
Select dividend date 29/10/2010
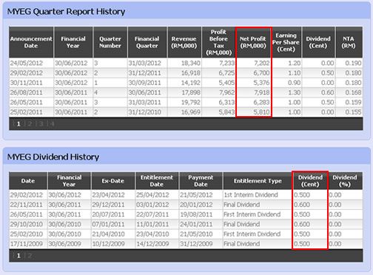[x=27, y=224]
